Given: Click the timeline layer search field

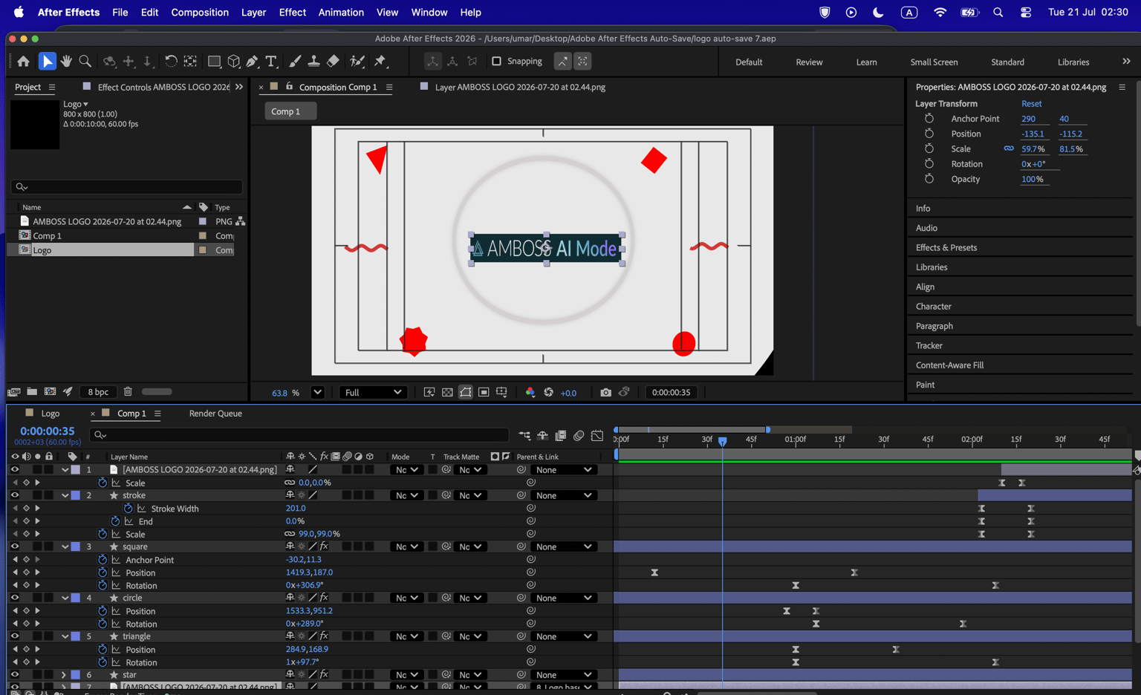Looking at the screenshot, I should coord(299,435).
